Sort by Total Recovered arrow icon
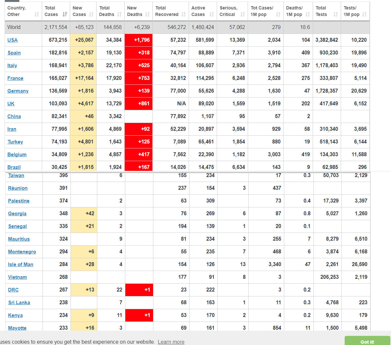The image size is (391, 345). (x=183, y=14)
